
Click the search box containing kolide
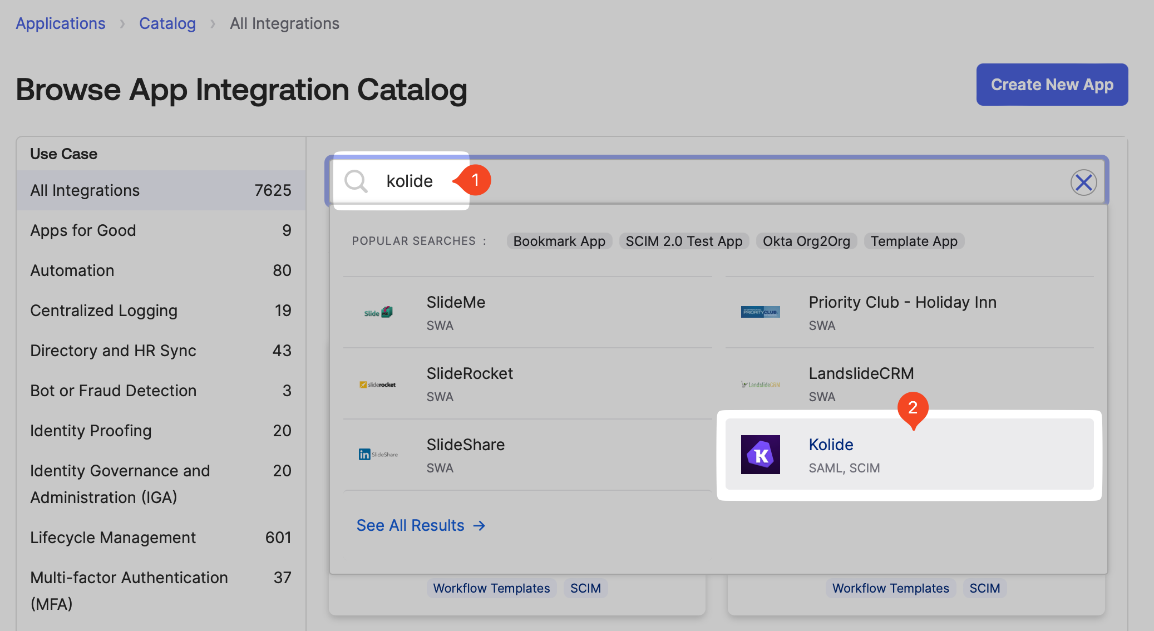(x=717, y=181)
